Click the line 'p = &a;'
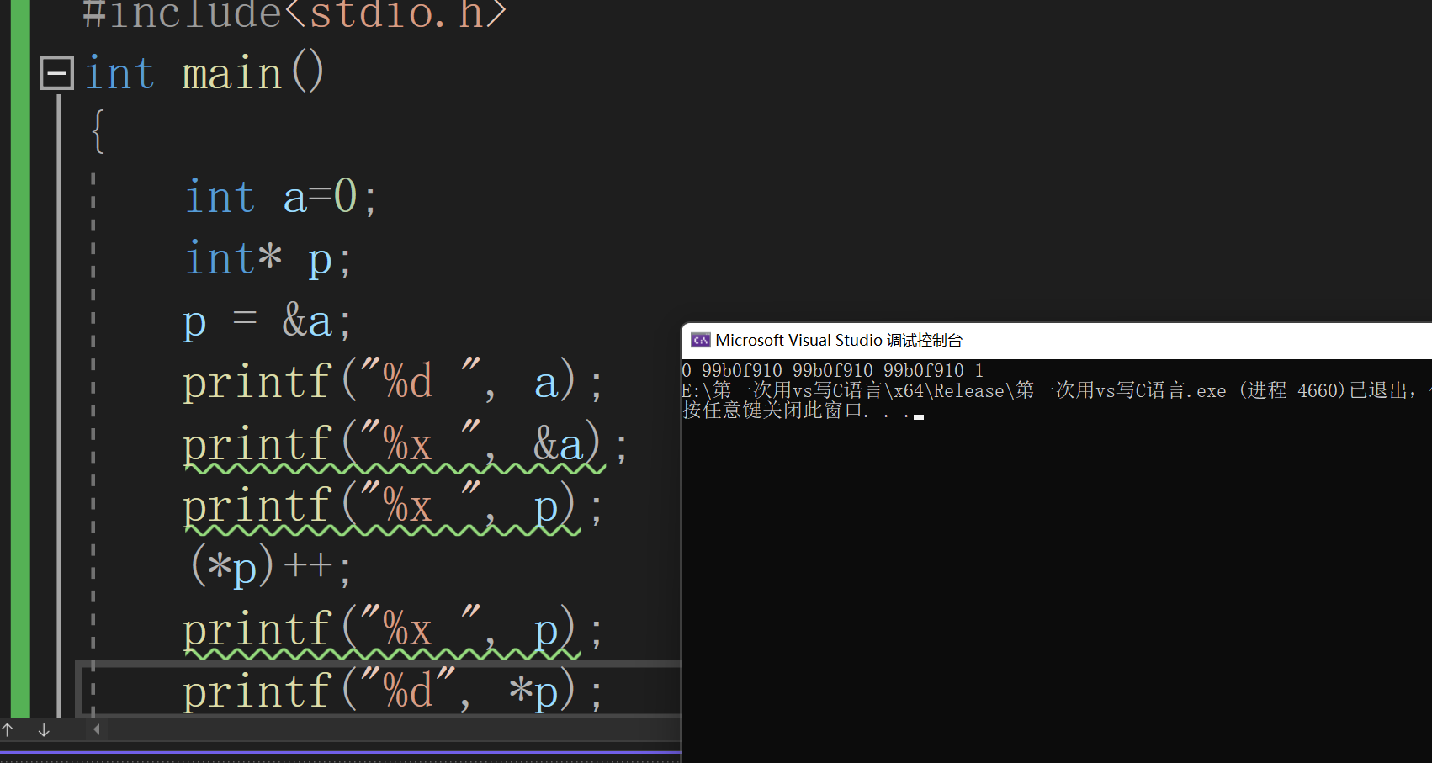The width and height of the screenshot is (1432, 763). coord(267,321)
